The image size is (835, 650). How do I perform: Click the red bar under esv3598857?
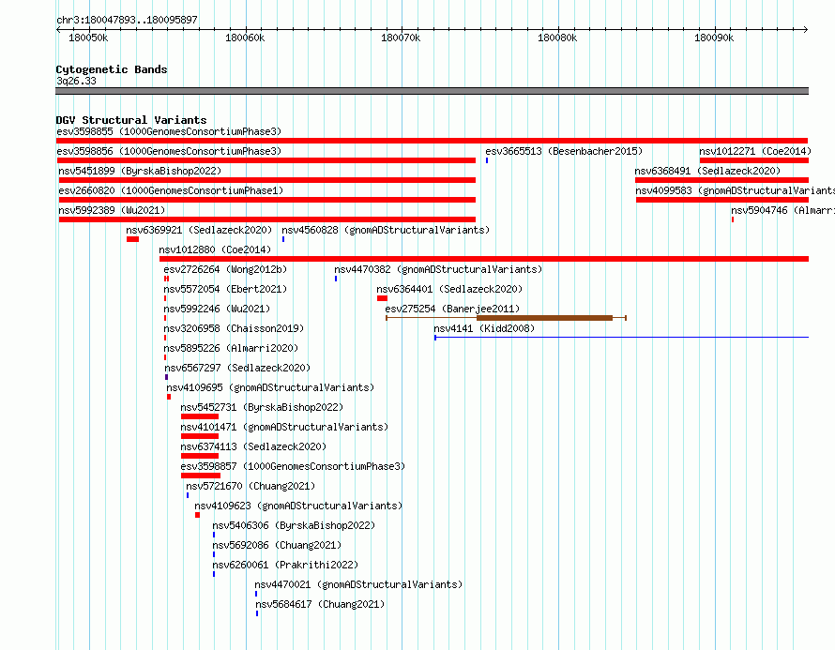point(201,476)
